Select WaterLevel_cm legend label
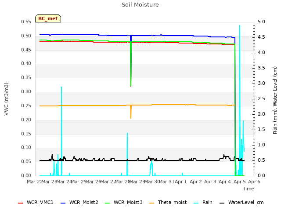The width and height of the screenshot is (281, 211). (x=246, y=202)
